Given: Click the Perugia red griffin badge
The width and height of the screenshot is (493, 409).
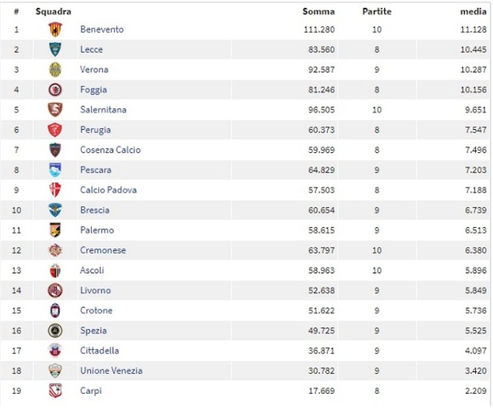Looking at the screenshot, I should [x=55, y=130].
